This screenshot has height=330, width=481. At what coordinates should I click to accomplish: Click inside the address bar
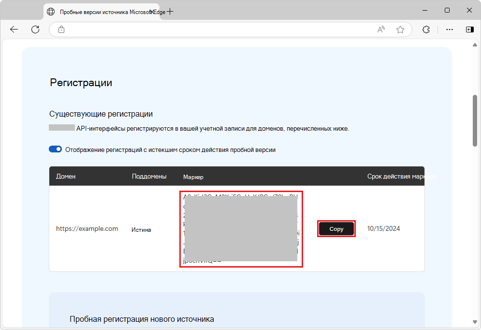[218, 29]
